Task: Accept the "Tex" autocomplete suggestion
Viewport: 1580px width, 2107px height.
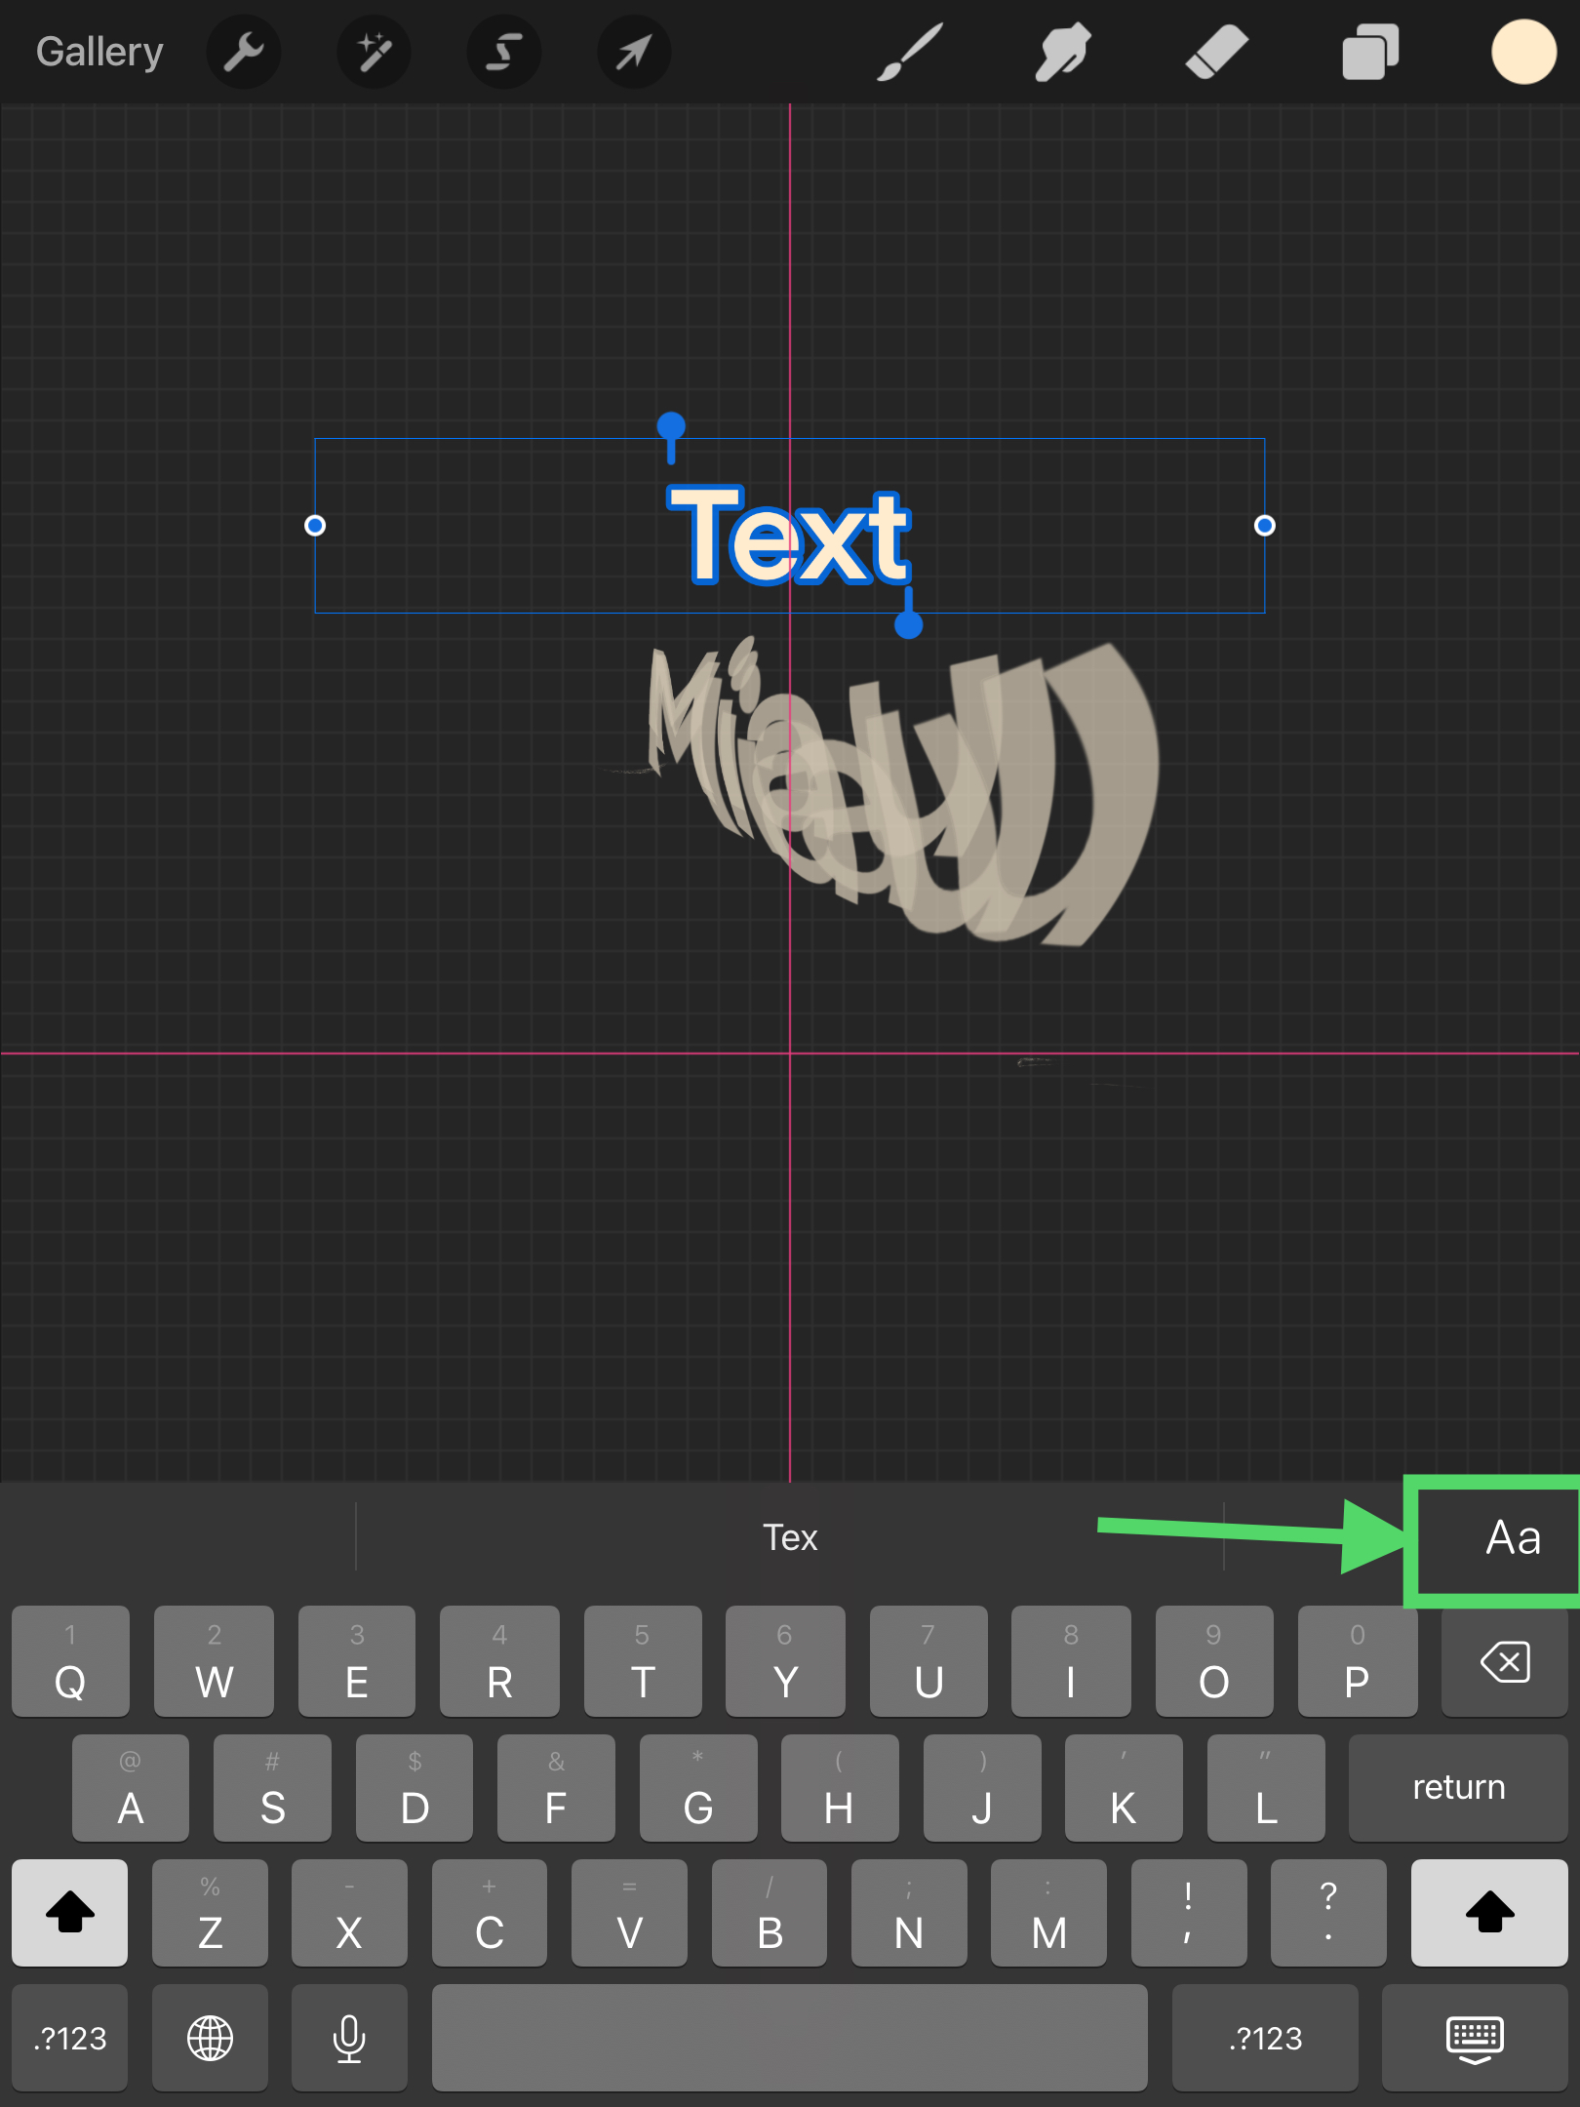Action: pyautogui.click(x=790, y=1538)
